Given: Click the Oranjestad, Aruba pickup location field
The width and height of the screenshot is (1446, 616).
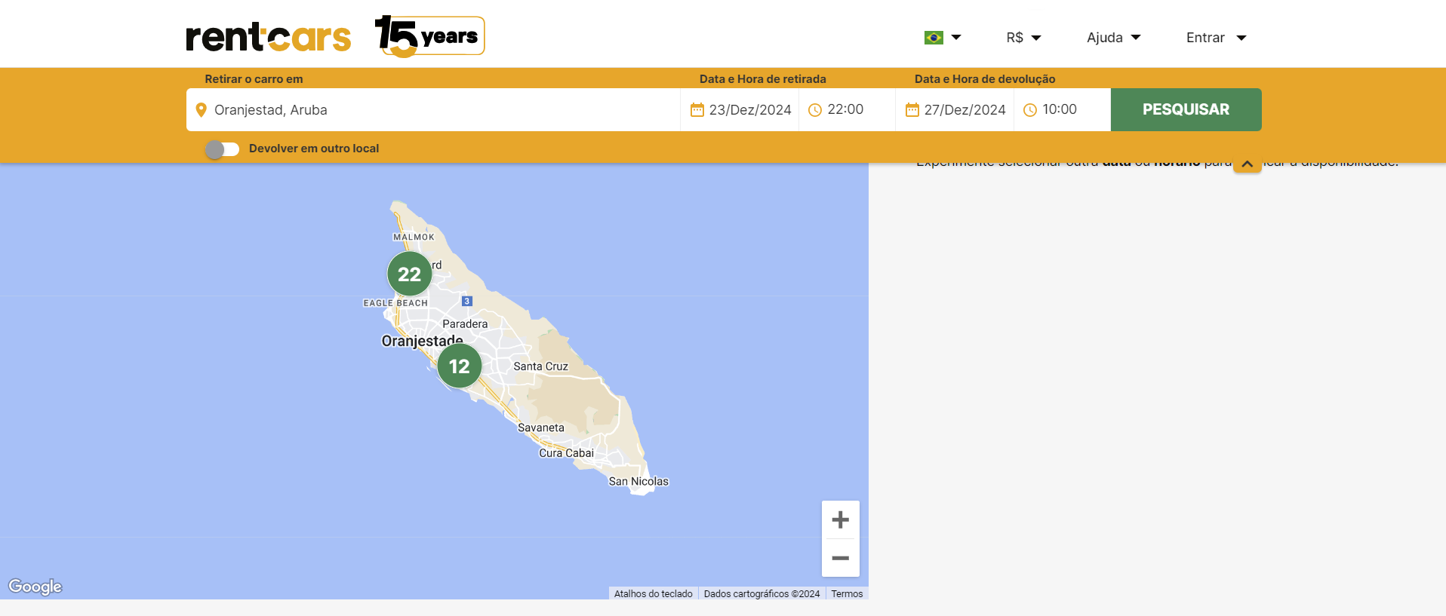Looking at the screenshot, I should tap(438, 110).
